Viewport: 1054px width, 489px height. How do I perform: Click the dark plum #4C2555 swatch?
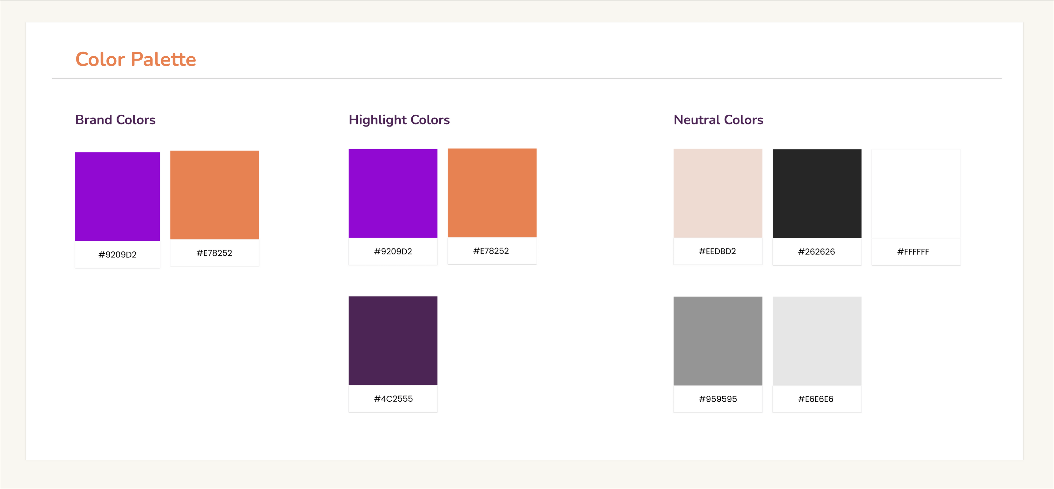click(393, 340)
